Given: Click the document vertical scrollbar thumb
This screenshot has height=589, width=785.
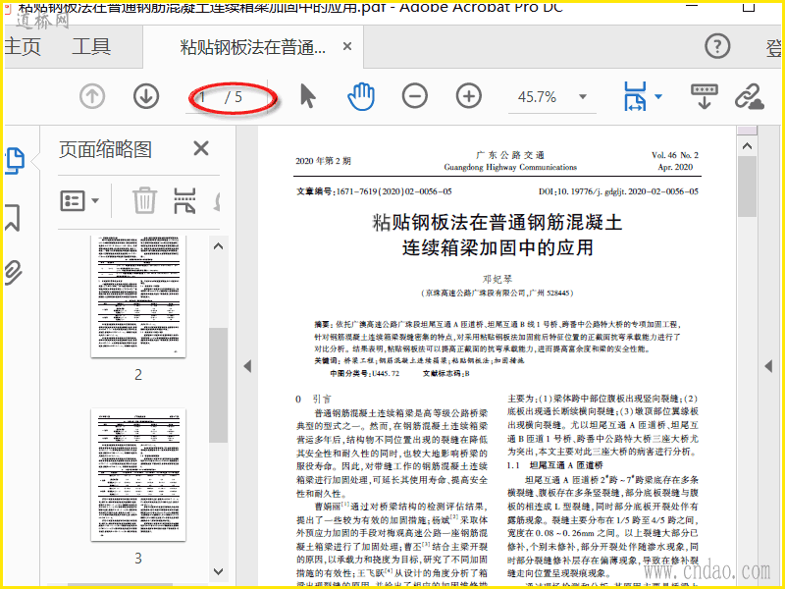Looking at the screenshot, I should 747,187.
